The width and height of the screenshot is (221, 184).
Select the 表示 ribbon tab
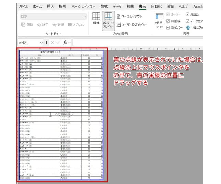142,7
